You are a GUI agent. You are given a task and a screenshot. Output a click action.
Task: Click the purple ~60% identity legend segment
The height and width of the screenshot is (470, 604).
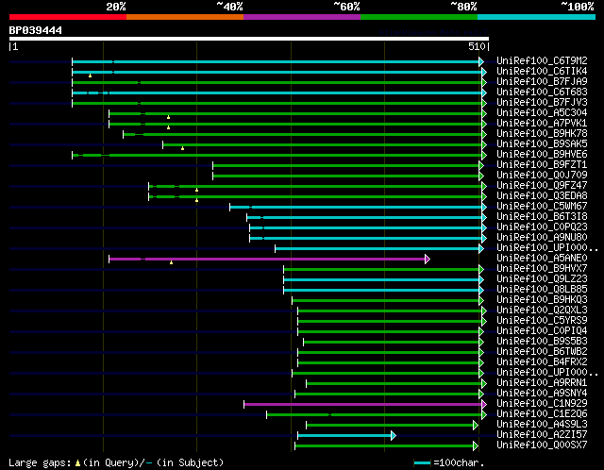tap(302, 17)
